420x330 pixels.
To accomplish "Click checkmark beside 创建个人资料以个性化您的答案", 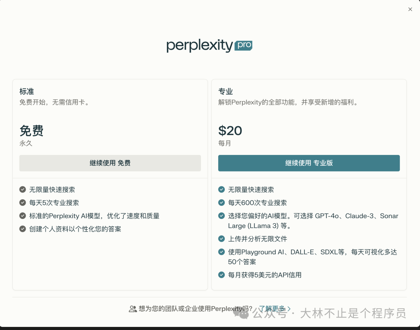I will click(x=23, y=229).
